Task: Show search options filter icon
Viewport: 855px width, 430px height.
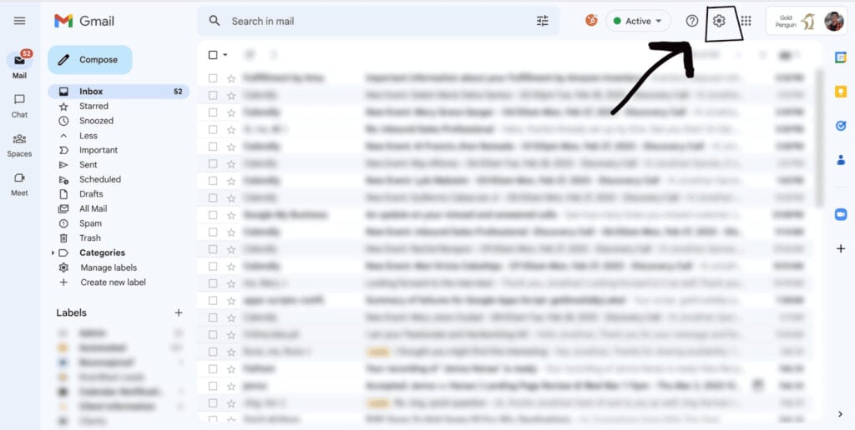Action: (543, 21)
